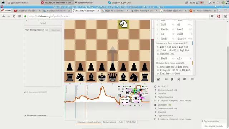Select the black knight on the G file
The image size is (229, 129).
(80, 77)
